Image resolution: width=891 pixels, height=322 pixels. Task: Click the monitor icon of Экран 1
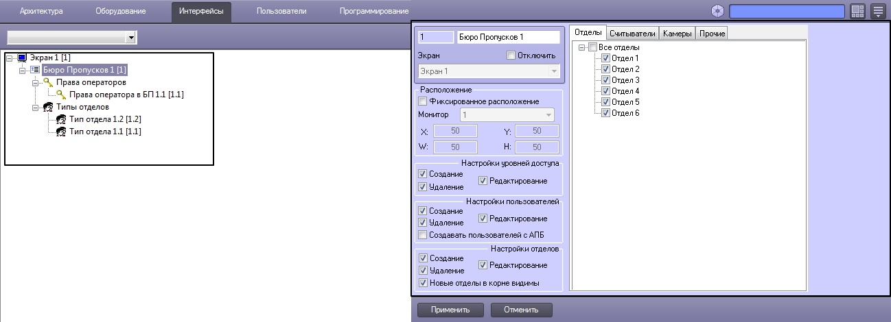coord(21,58)
